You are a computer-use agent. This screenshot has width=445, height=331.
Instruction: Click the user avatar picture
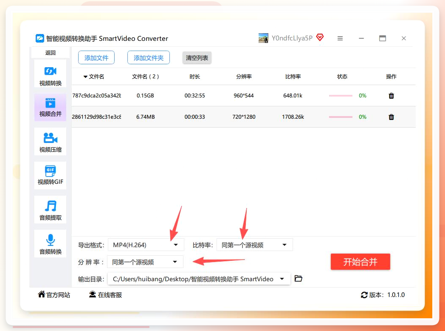click(263, 38)
